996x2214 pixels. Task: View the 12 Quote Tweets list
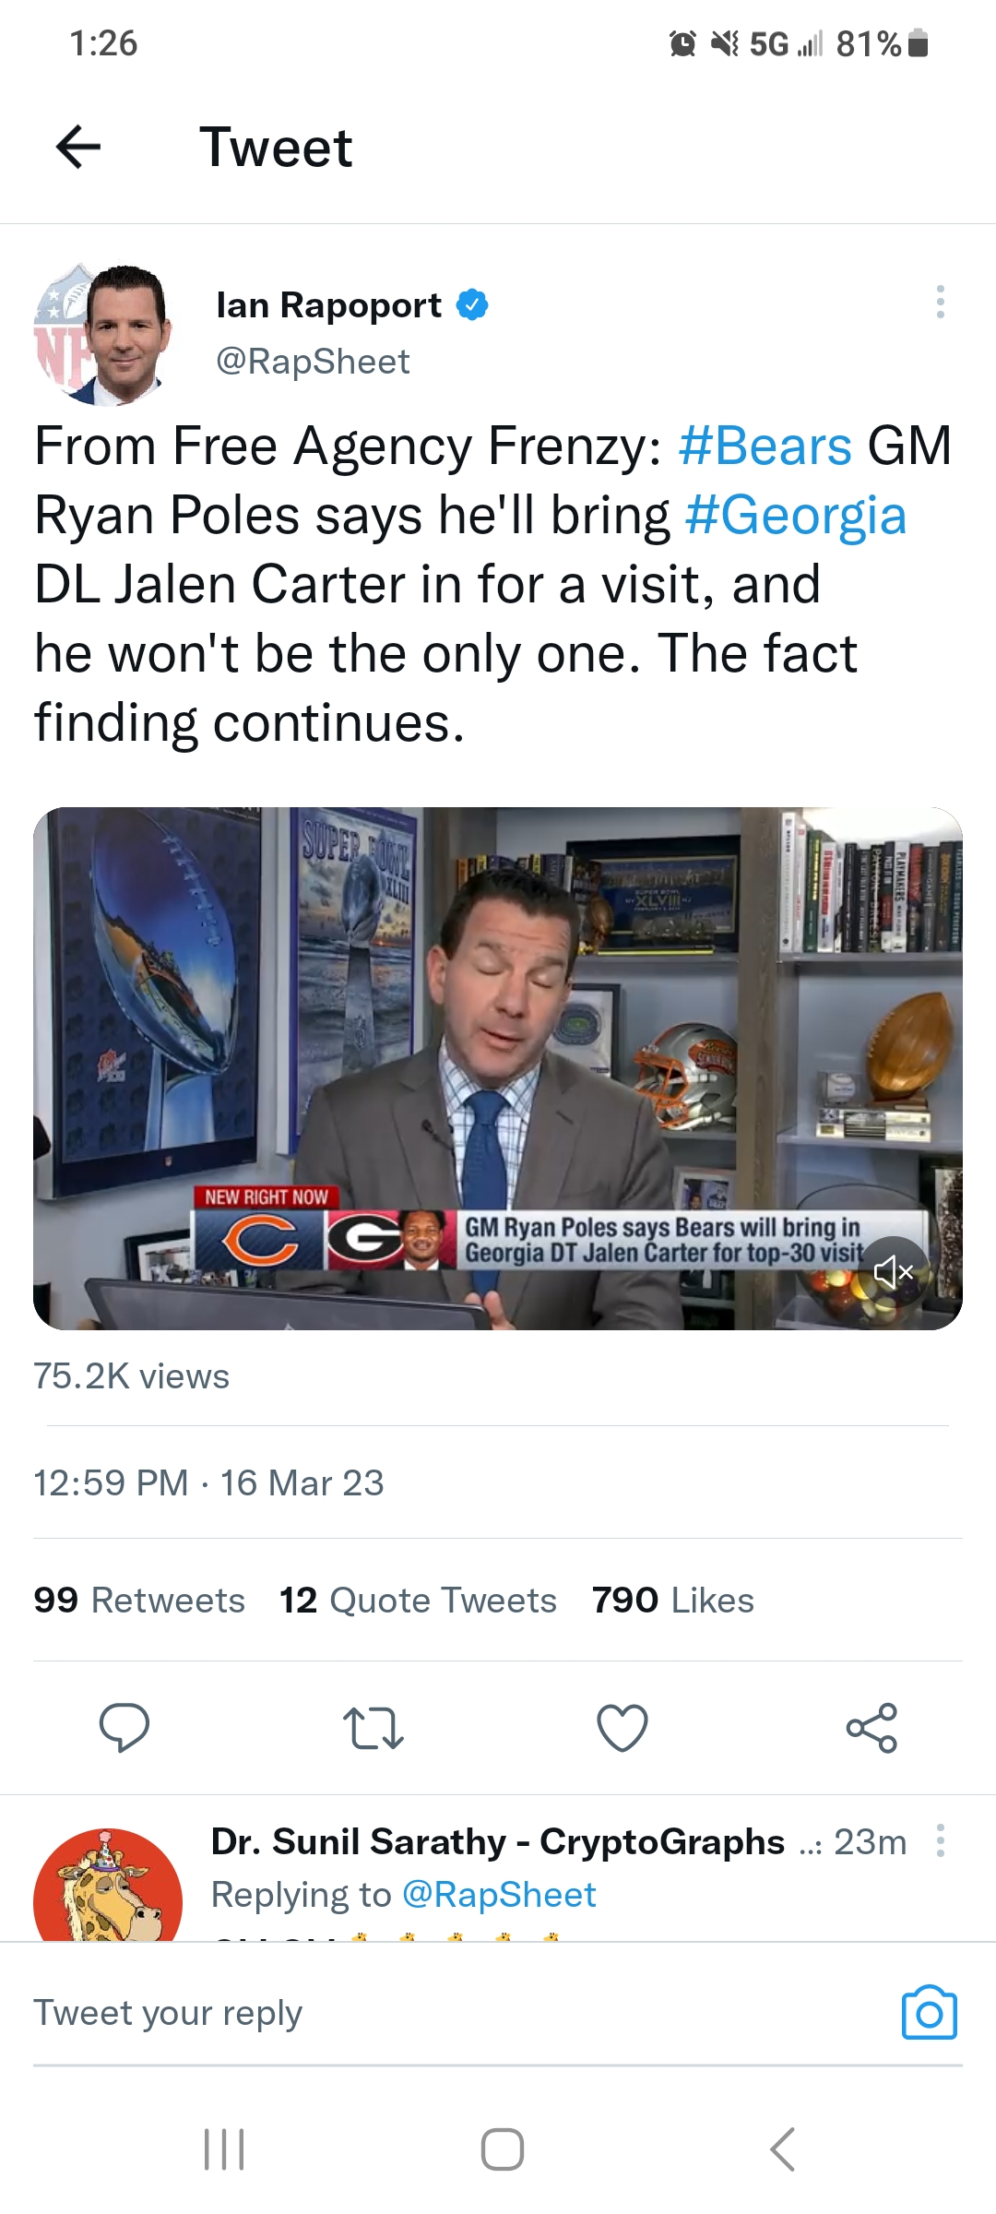point(418,1600)
